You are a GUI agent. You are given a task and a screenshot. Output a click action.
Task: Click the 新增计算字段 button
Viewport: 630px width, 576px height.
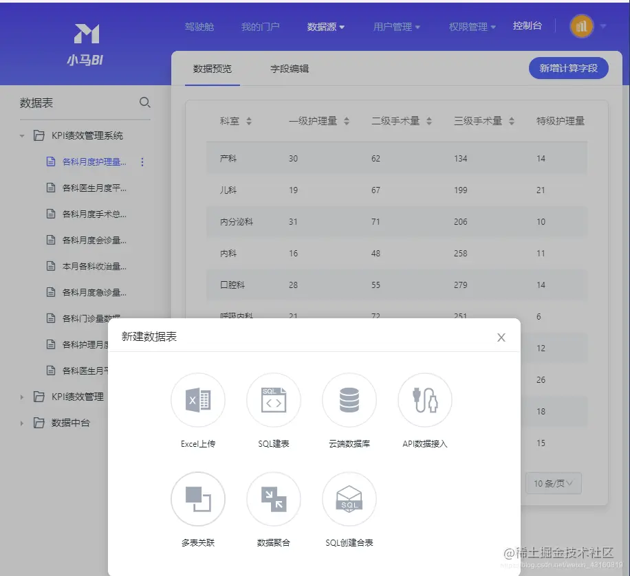569,68
